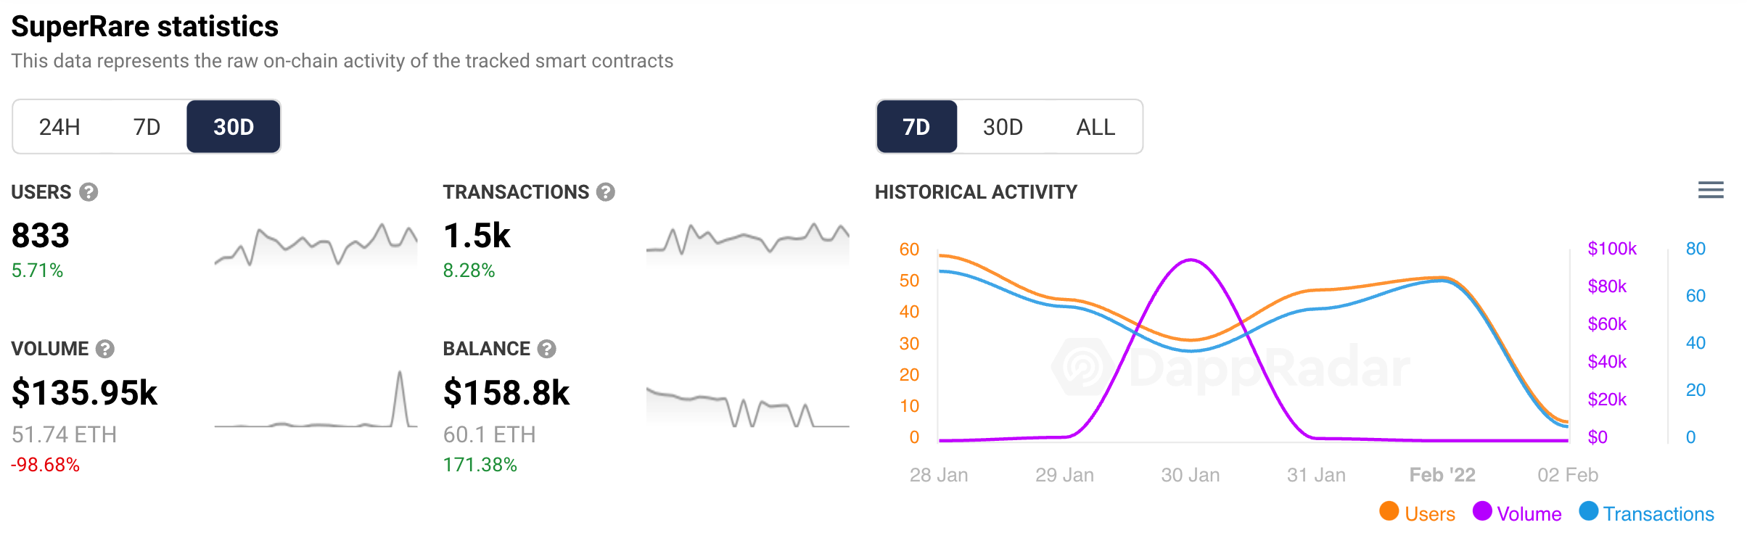Viewport: 1747px width, 554px height.
Task: Click the orange Users legend dot
Action: tap(1389, 511)
